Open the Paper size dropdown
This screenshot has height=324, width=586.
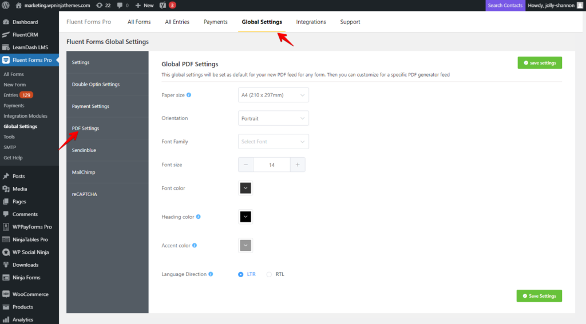click(273, 95)
